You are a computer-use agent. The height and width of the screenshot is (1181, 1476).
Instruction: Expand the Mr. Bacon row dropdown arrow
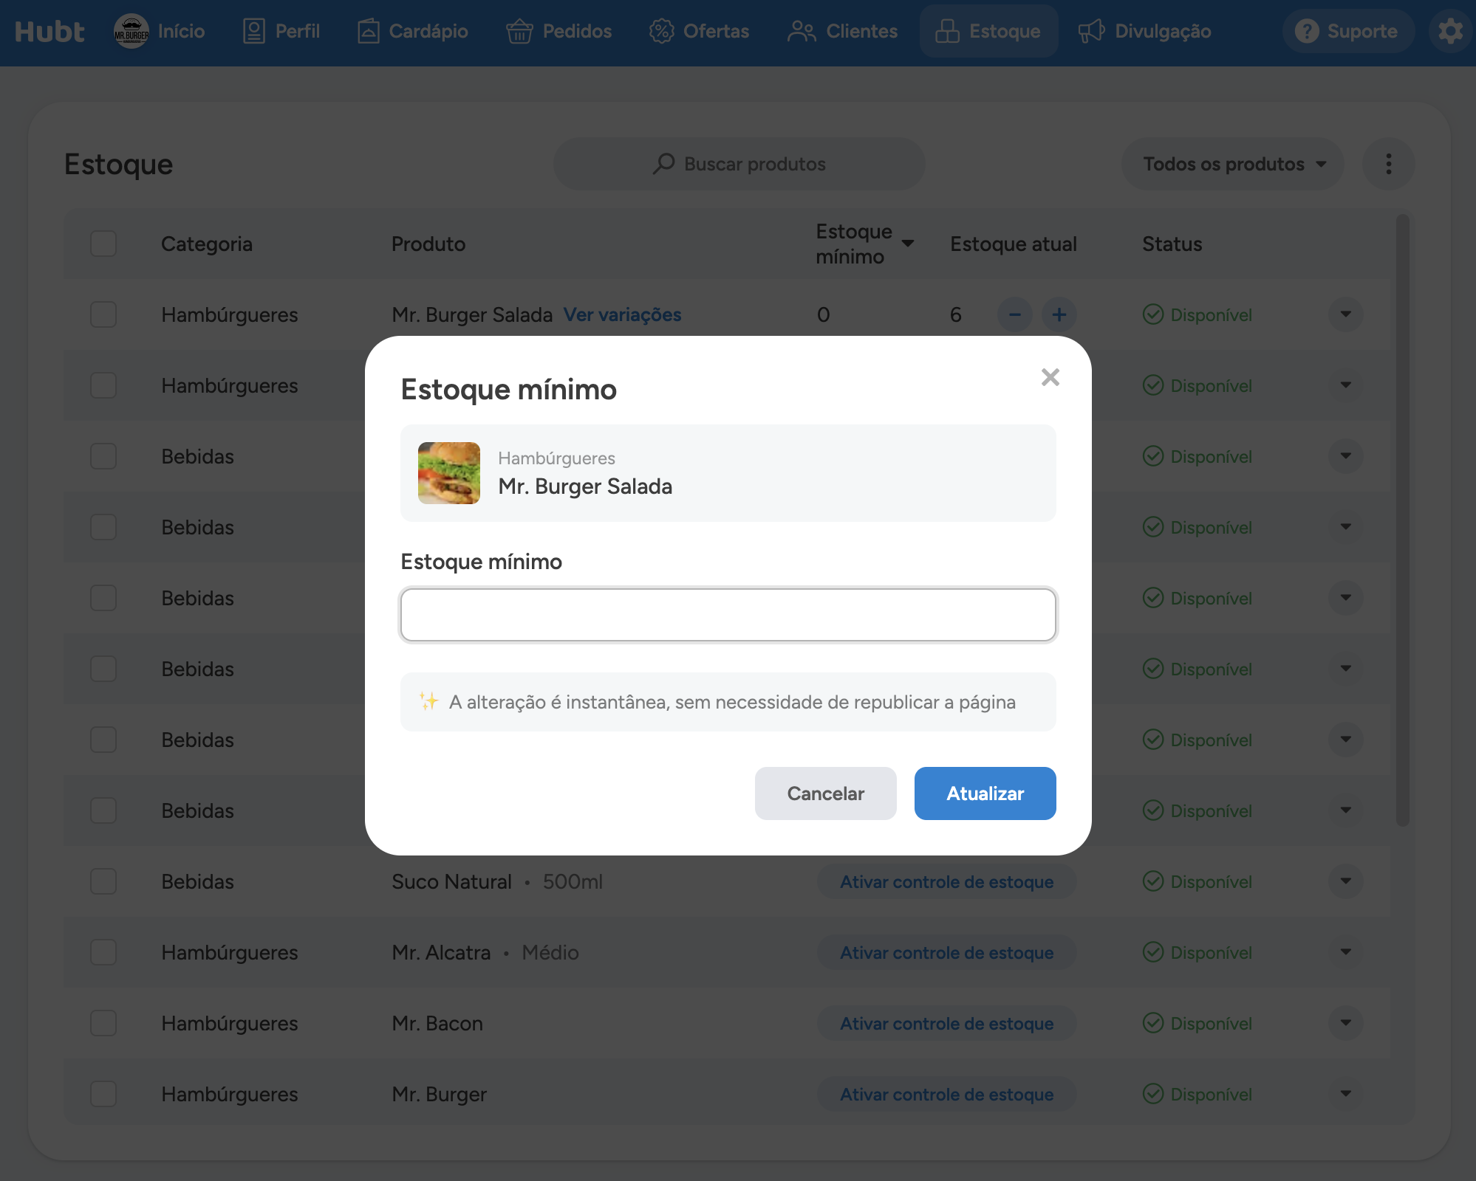pyautogui.click(x=1346, y=1023)
